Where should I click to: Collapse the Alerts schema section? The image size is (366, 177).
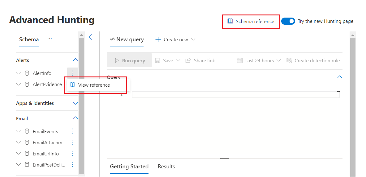[75, 60]
